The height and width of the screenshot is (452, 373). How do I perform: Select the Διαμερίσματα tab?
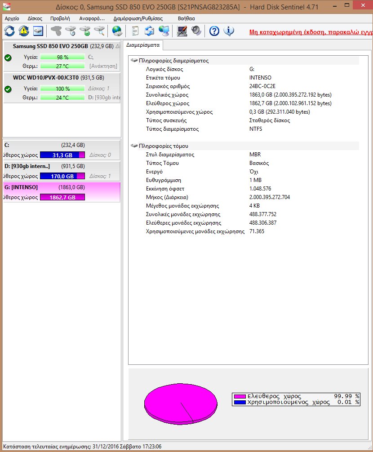(143, 45)
